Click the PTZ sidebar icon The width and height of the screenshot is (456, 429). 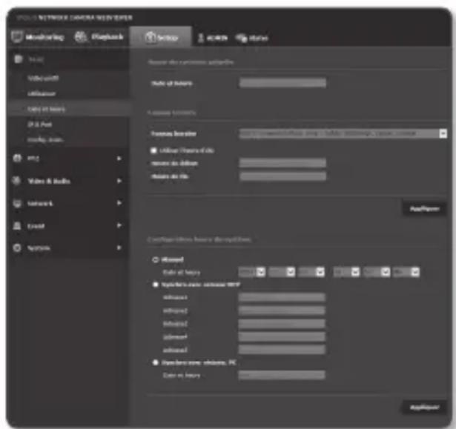point(17,157)
